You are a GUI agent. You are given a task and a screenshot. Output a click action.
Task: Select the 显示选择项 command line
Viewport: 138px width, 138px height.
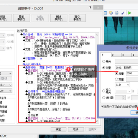(60, 95)
